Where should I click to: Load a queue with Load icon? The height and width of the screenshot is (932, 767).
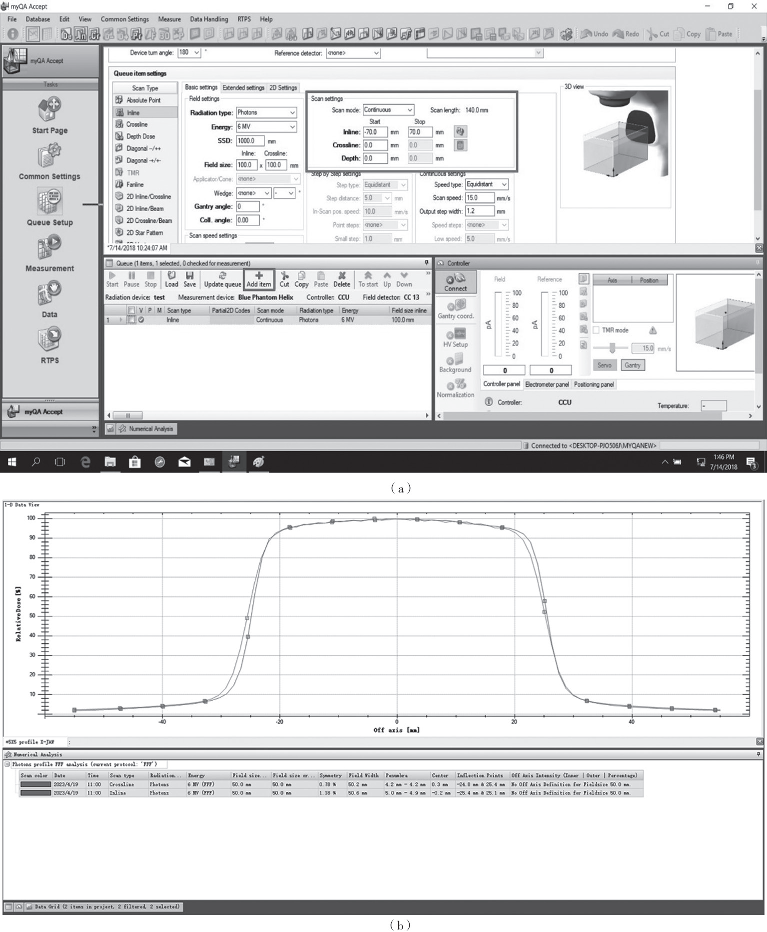coord(171,279)
